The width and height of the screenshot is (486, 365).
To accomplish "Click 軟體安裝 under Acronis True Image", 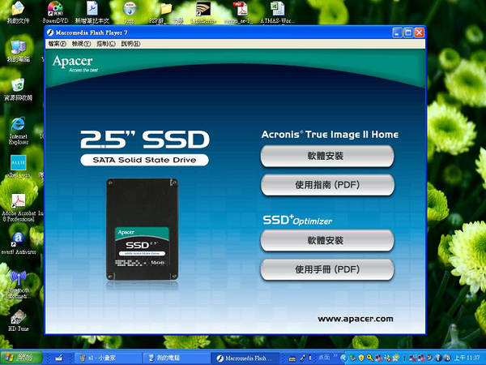I will pos(327,156).
